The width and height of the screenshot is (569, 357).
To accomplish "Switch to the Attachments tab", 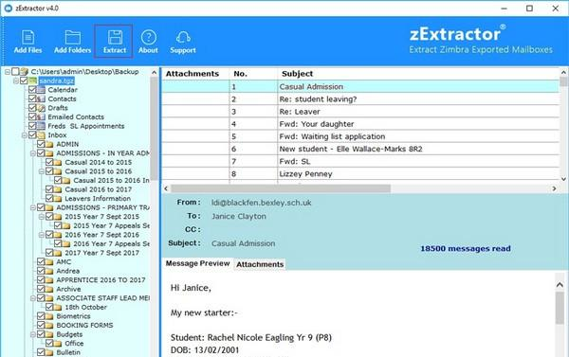I will click(260, 264).
